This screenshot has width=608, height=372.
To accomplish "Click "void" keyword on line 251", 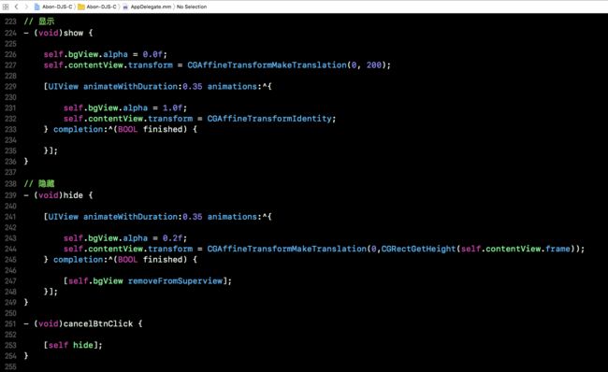I will tap(49, 323).
